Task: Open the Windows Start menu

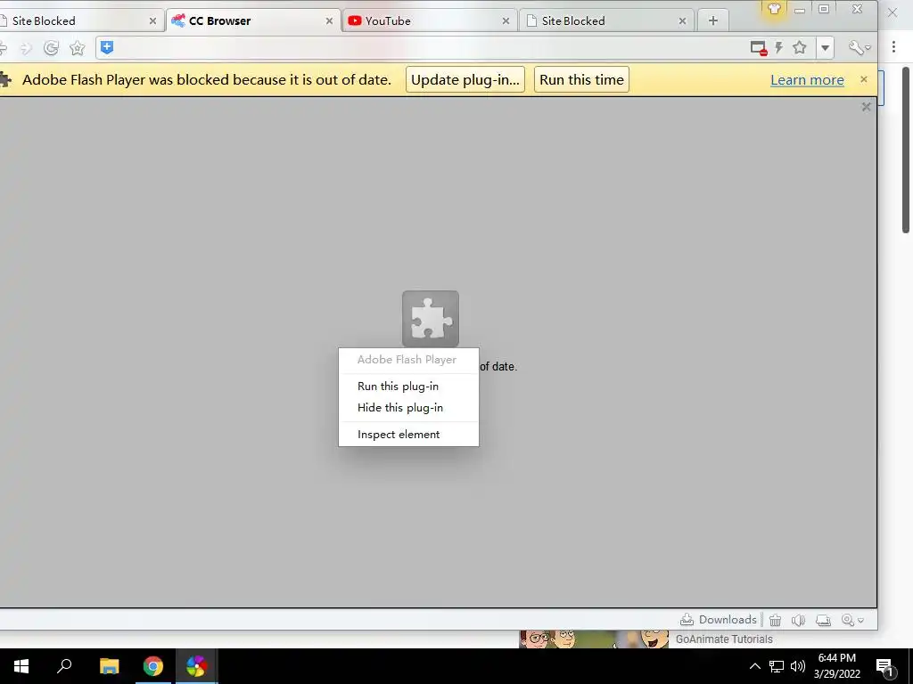Action: (x=21, y=666)
